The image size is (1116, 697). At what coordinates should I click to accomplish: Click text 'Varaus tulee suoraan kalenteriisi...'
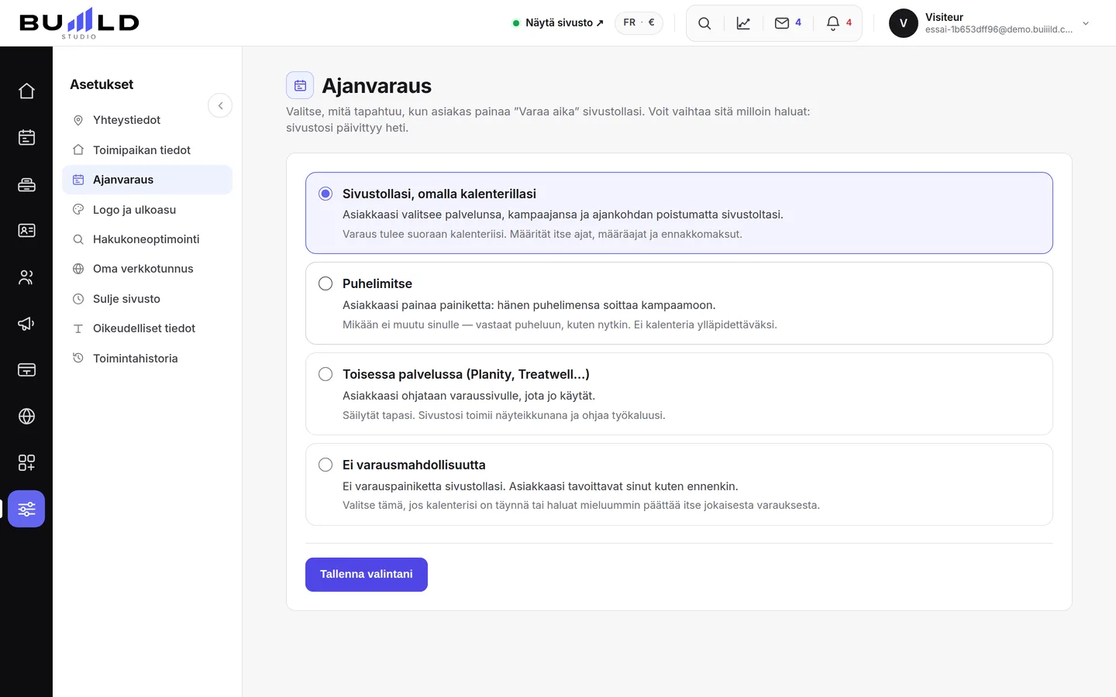pyautogui.click(x=542, y=234)
